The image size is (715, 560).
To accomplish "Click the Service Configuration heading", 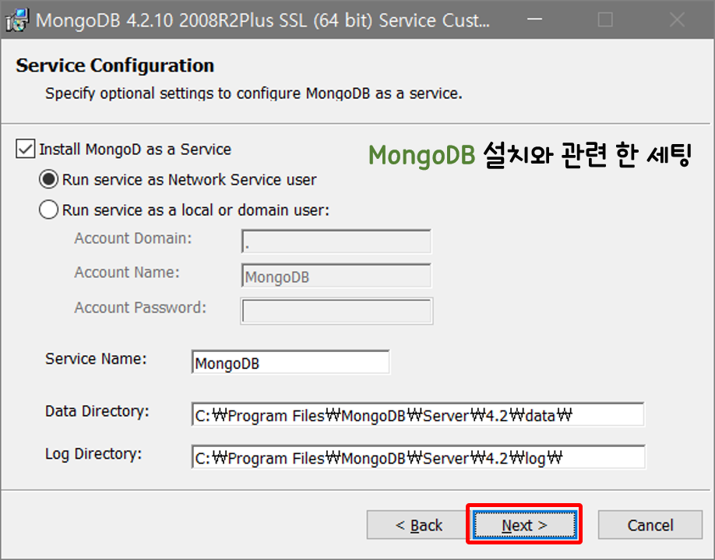I will point(115,65).
